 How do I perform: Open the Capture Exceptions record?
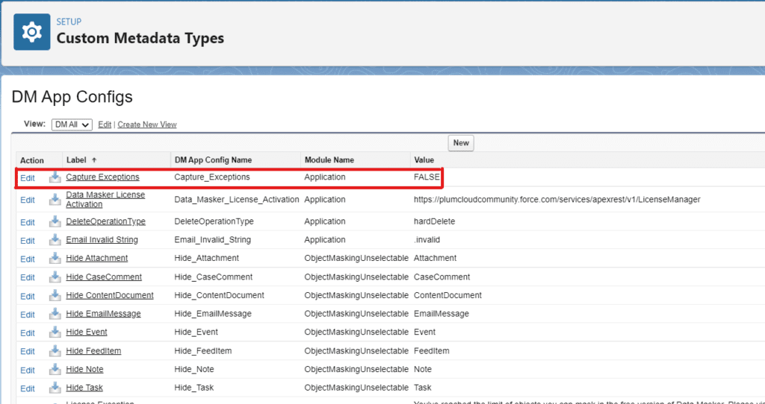click(x=102, y=177)
